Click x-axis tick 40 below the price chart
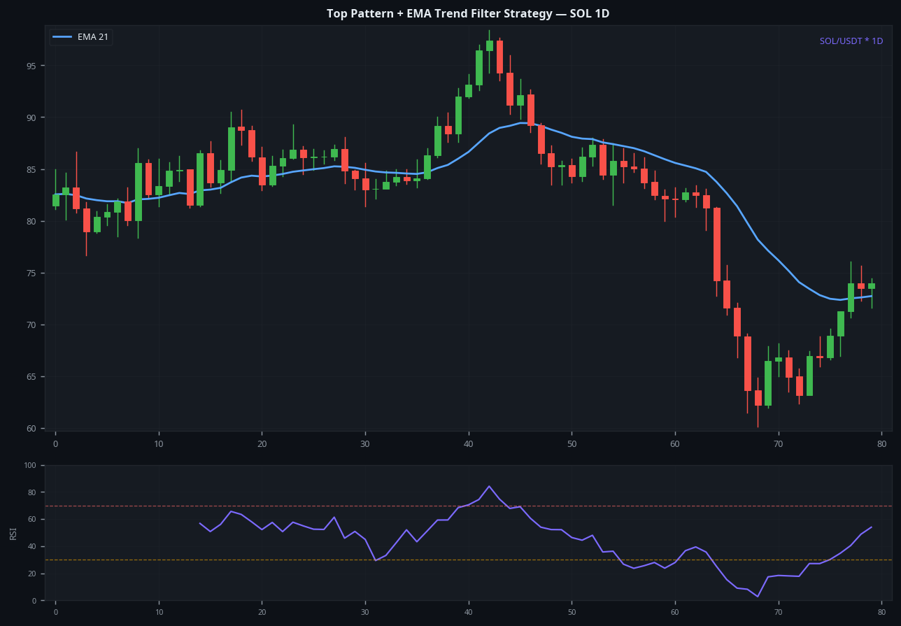Screen dimensions: 901x626 (469, 443)
